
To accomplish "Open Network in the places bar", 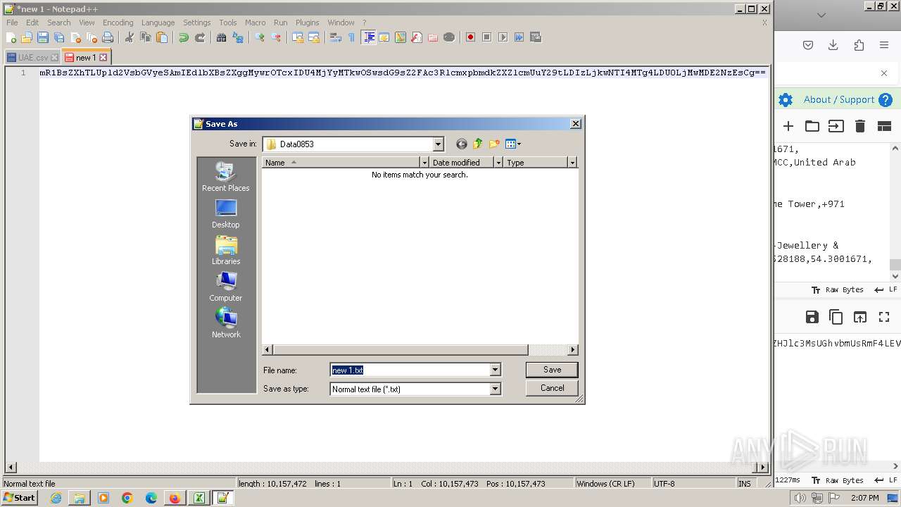I will click(x=226, y=323).
